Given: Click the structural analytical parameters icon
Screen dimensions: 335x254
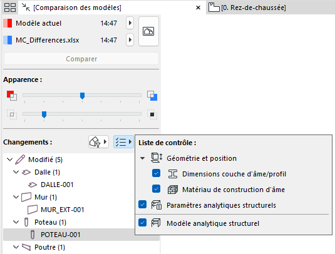Looking at the screenshot, I should (157, 205).
